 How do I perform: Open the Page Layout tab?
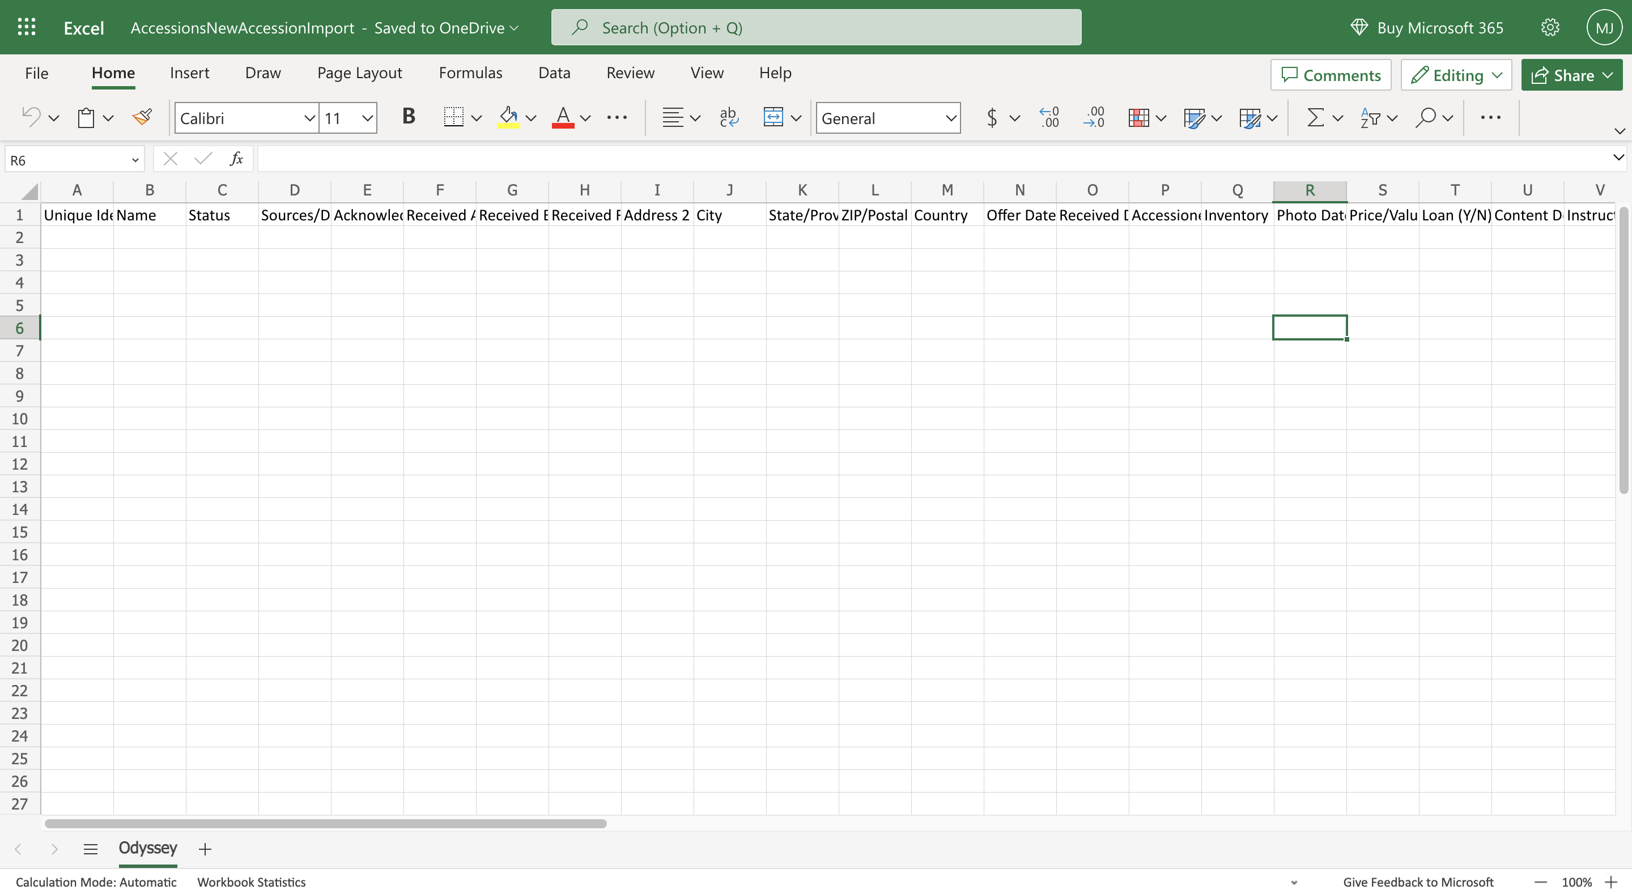click(x=359, y=73)
